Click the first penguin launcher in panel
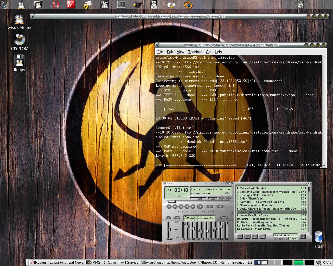 (21, 4)
